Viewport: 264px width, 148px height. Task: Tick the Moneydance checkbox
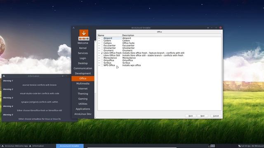[102, 58]
